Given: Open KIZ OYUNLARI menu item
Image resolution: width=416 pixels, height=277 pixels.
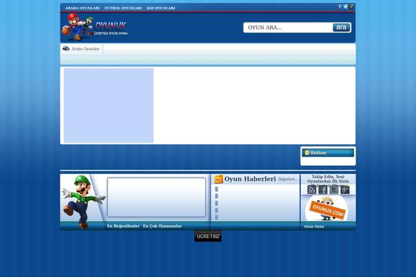Looking at the screenshot, I should (161, 8).
